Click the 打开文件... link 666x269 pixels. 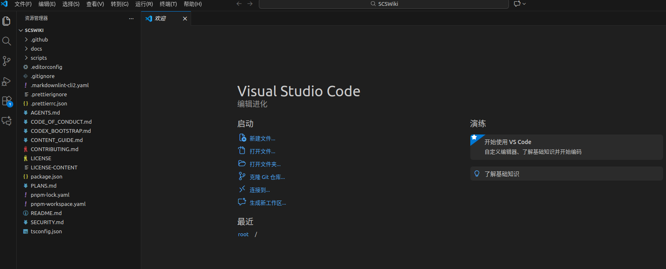262,152
